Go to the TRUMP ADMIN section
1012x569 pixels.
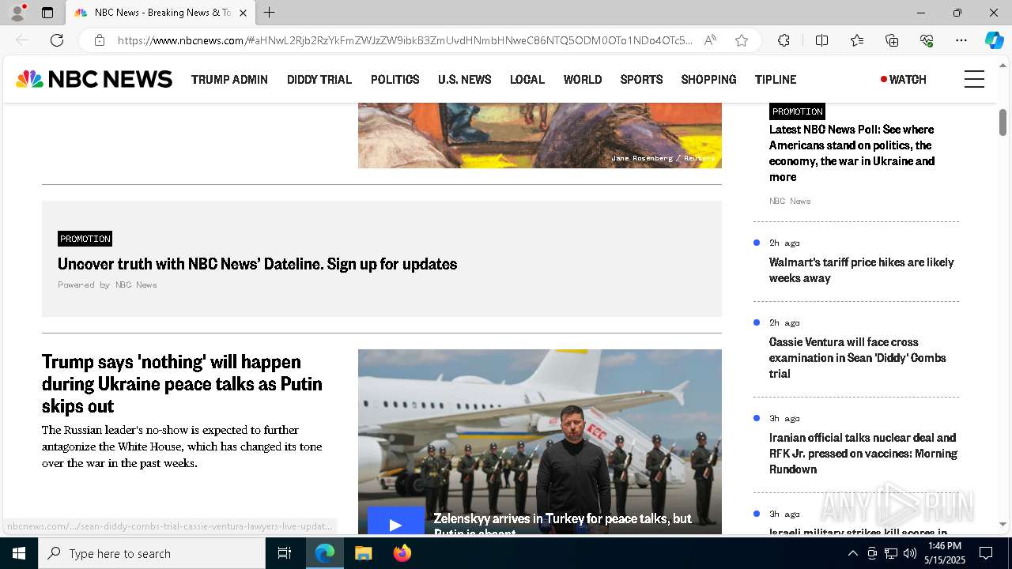click(229, 79)
